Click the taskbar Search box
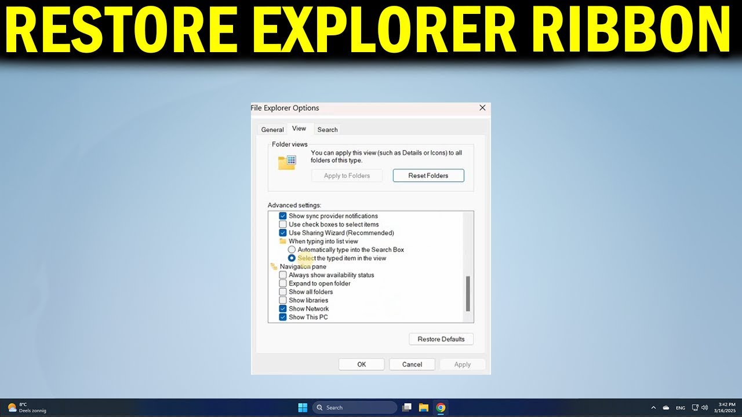 tap(355, 408)
